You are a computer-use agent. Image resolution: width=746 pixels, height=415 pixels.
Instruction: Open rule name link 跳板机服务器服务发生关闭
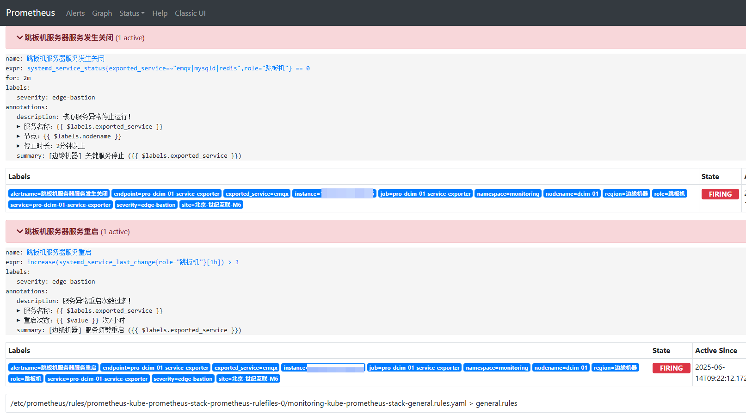[x=65, y=59]
